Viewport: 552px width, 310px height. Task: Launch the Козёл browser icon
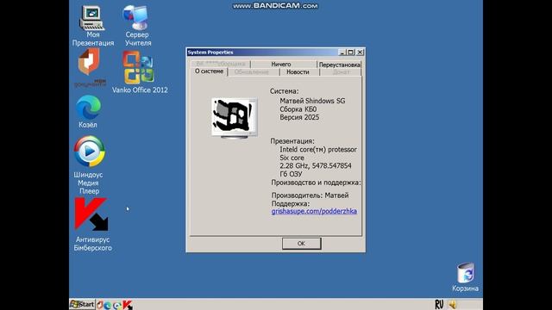click(x=88, y=111)
